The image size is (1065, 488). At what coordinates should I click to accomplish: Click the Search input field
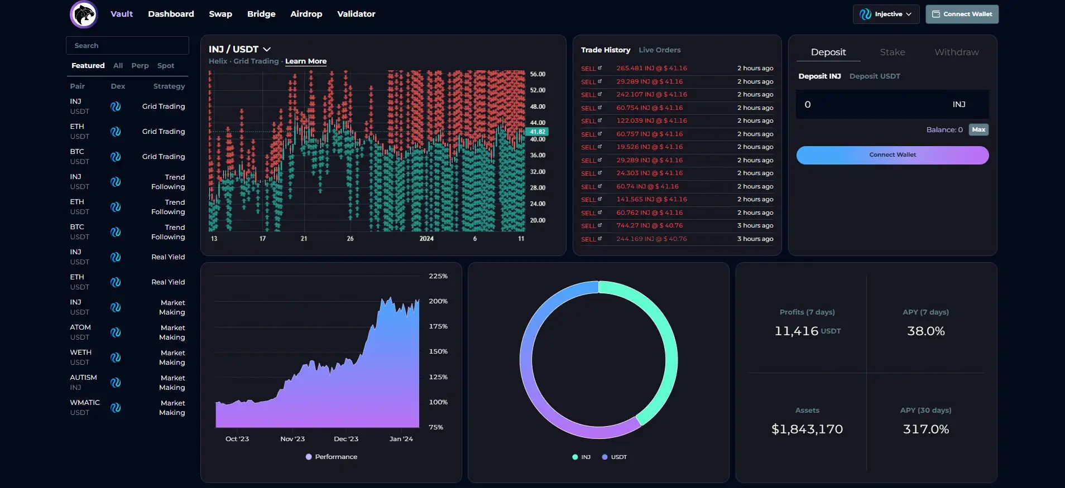click(x=127, y=46)
